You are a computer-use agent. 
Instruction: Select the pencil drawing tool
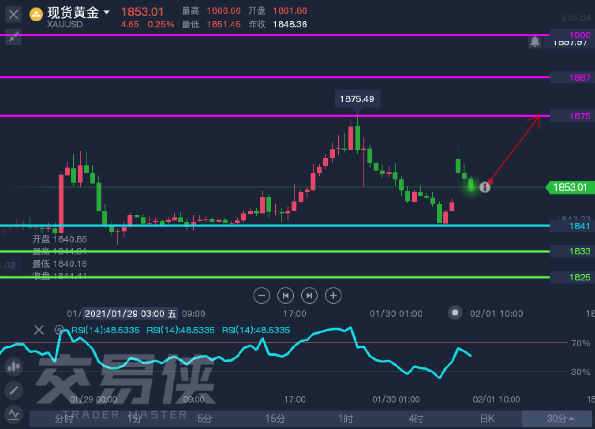(14, 391)
